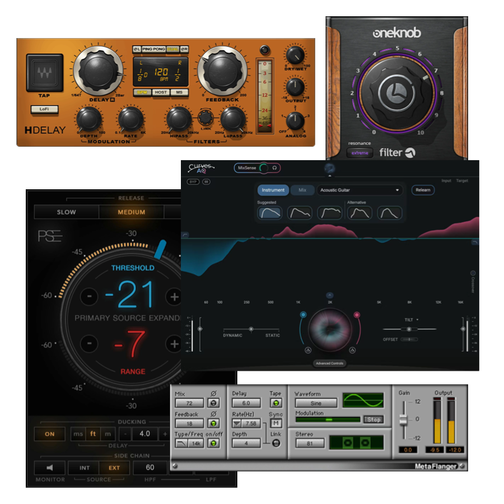
Task: Select the ft delay unit in PSE
Action: click(x=93, y=434)
